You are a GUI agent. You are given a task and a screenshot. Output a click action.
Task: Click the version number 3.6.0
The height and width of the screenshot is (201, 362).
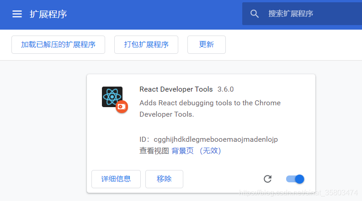click(225, 89)
